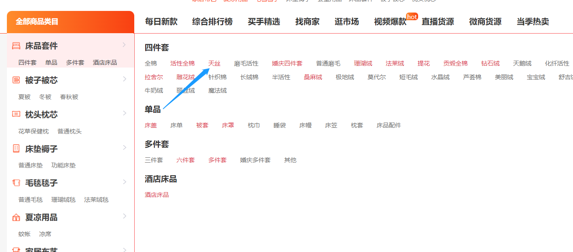Open the 每日新款 tab
The image size is (573, 252).
(x=161, y=22)
